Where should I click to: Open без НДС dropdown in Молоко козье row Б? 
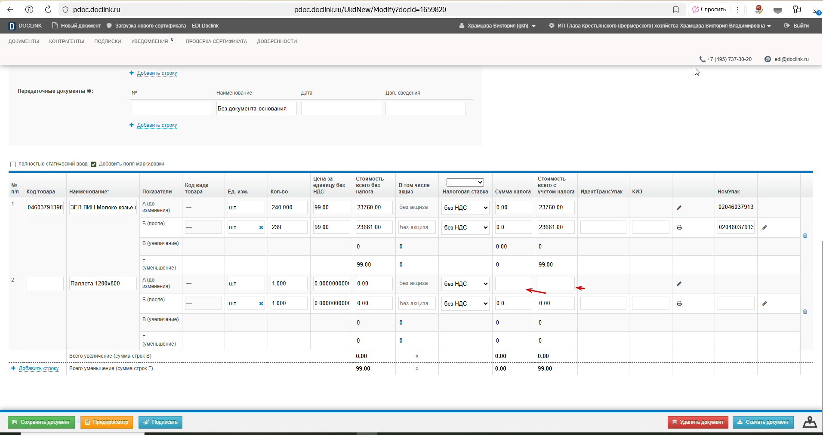tap(465, 227)
